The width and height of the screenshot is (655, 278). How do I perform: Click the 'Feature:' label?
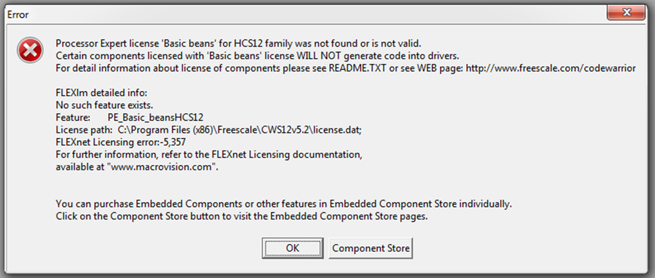pos(72,118)
